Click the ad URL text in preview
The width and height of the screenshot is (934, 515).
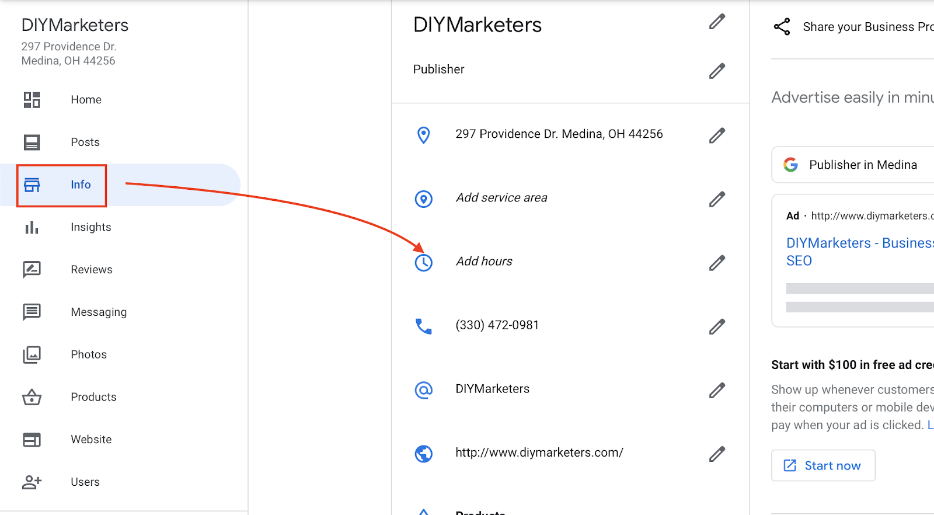(x=873, y=216)
